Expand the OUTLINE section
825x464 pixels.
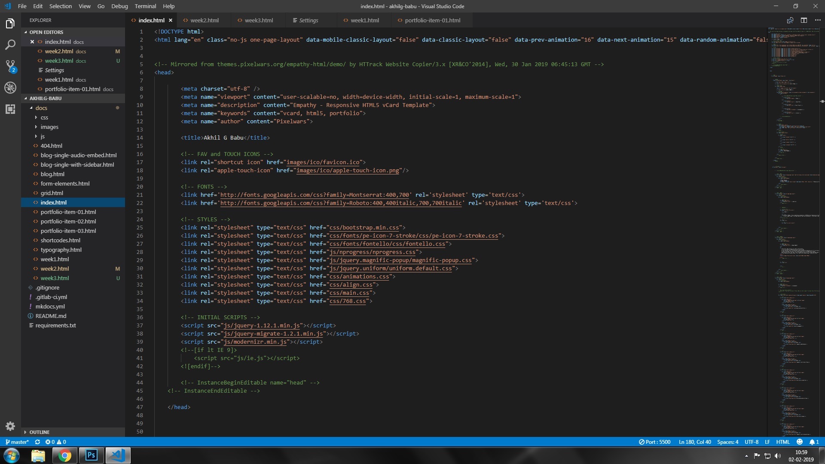pos(39,432)
